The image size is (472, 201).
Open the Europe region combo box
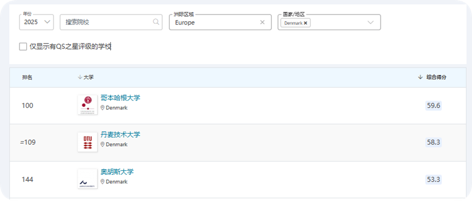(220, 22)
